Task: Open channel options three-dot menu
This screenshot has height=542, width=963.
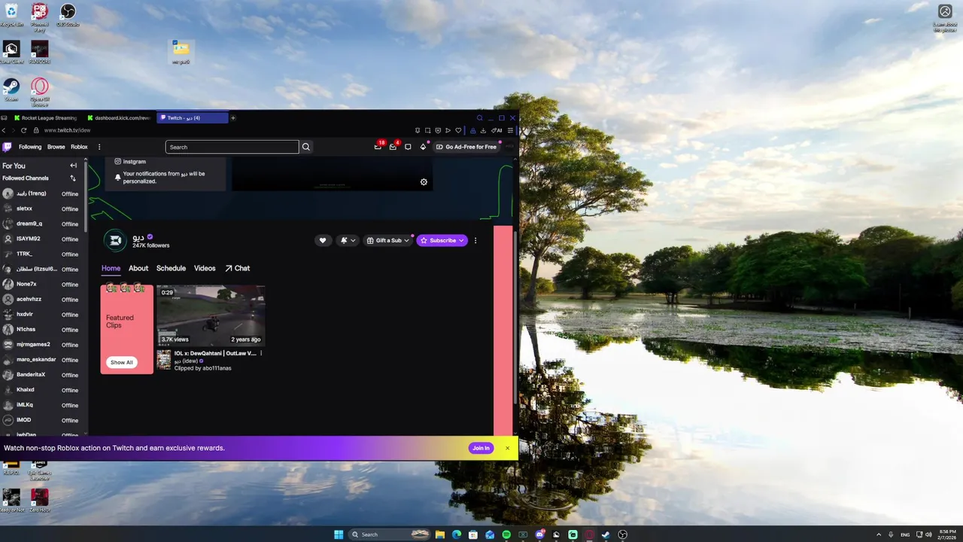Action: pyautogui.click(x=475, y=240)
